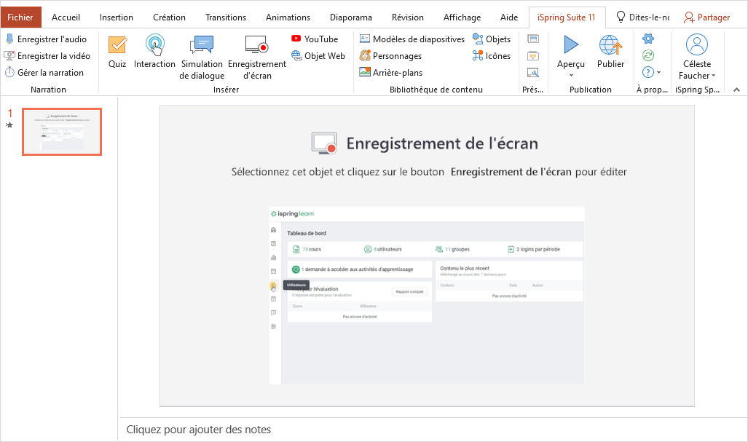Click the Interaction icon
The image size is (748, 442).
coord(154,52)
